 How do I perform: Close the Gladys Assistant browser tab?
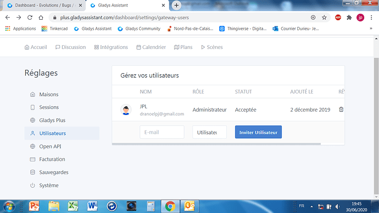coord(163,6)
